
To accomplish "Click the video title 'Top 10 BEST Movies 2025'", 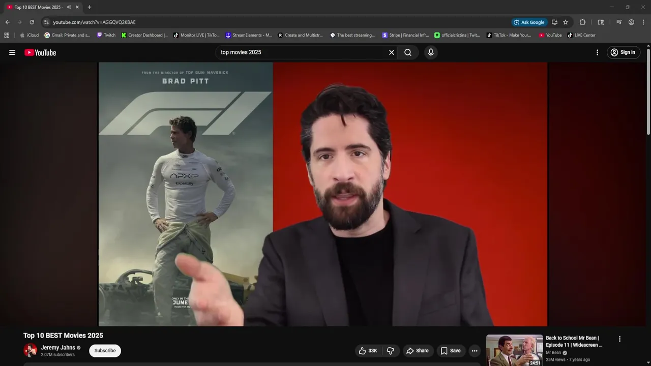I will pyautogui.click(x=63, y=335).
